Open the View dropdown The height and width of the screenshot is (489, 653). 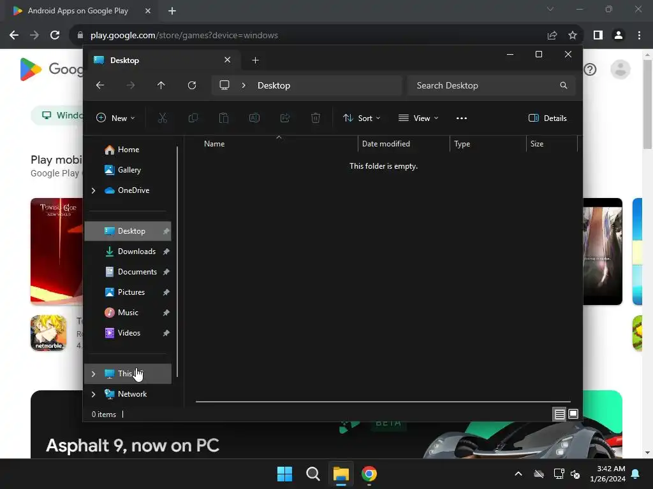click(x=418, y=118)
